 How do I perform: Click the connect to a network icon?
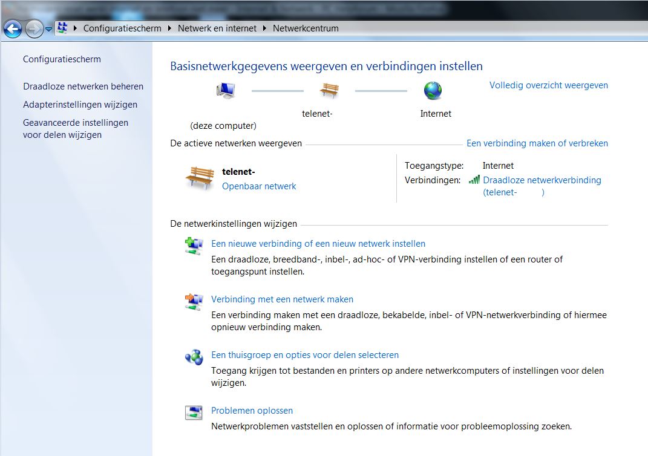pyautogui.click(x=194, y=301)
